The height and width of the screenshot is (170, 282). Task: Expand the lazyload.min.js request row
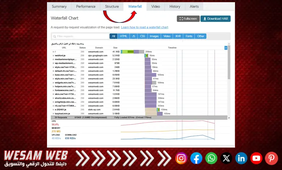pyautogui.click(x=53, y=114)
